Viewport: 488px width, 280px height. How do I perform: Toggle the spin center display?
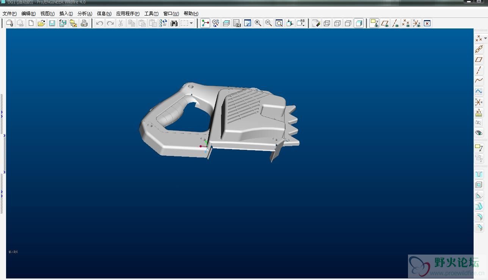point(205,23)
